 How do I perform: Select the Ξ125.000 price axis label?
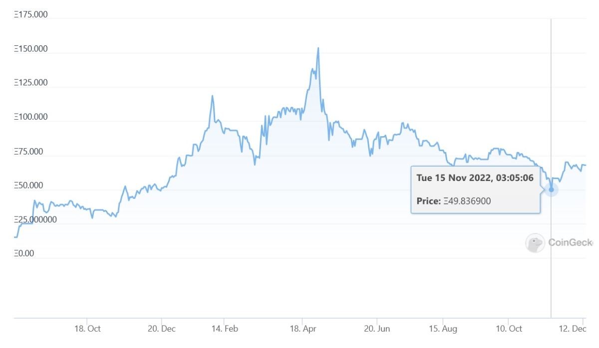coord(31,83)
